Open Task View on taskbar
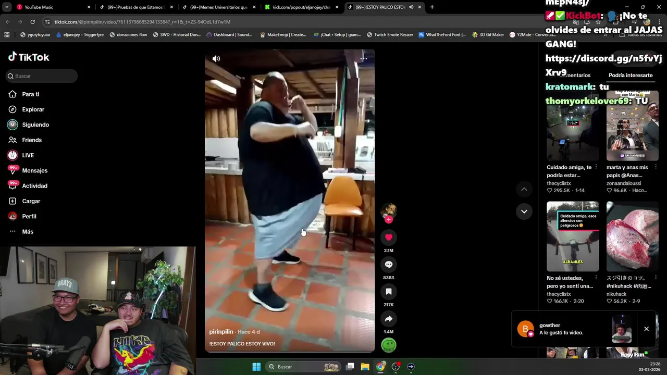This screenshot has height=375, width=667. click(x=350, y=367)
